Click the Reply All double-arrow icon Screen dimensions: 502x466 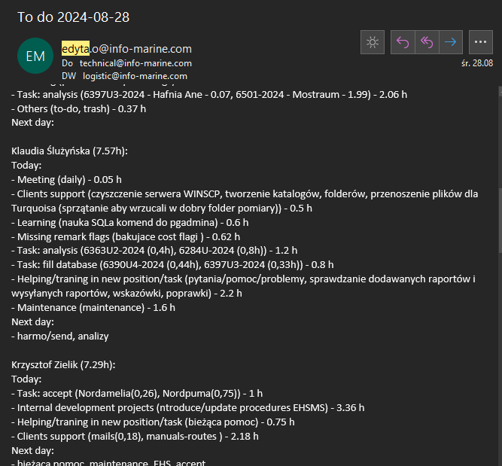427,42
